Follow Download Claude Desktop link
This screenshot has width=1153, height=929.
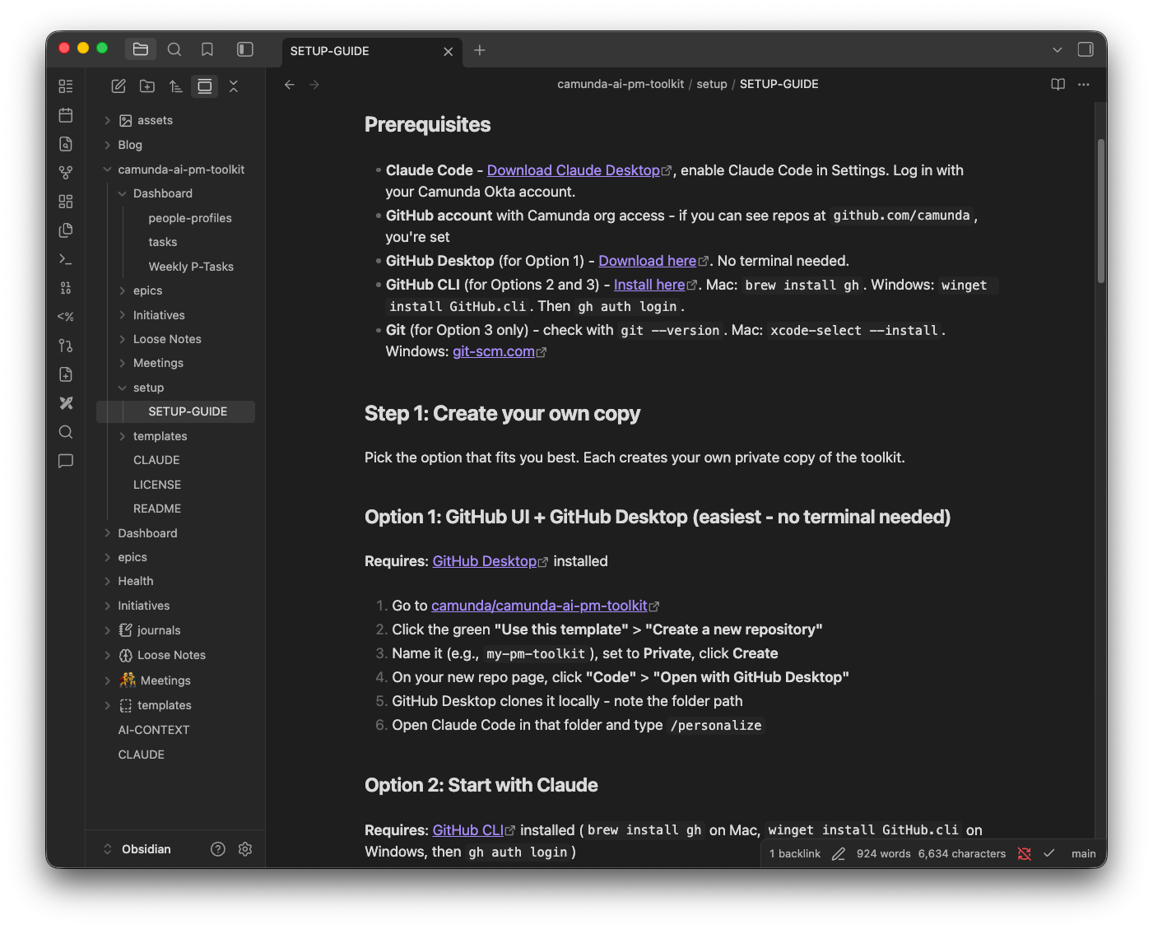(574, 170)
